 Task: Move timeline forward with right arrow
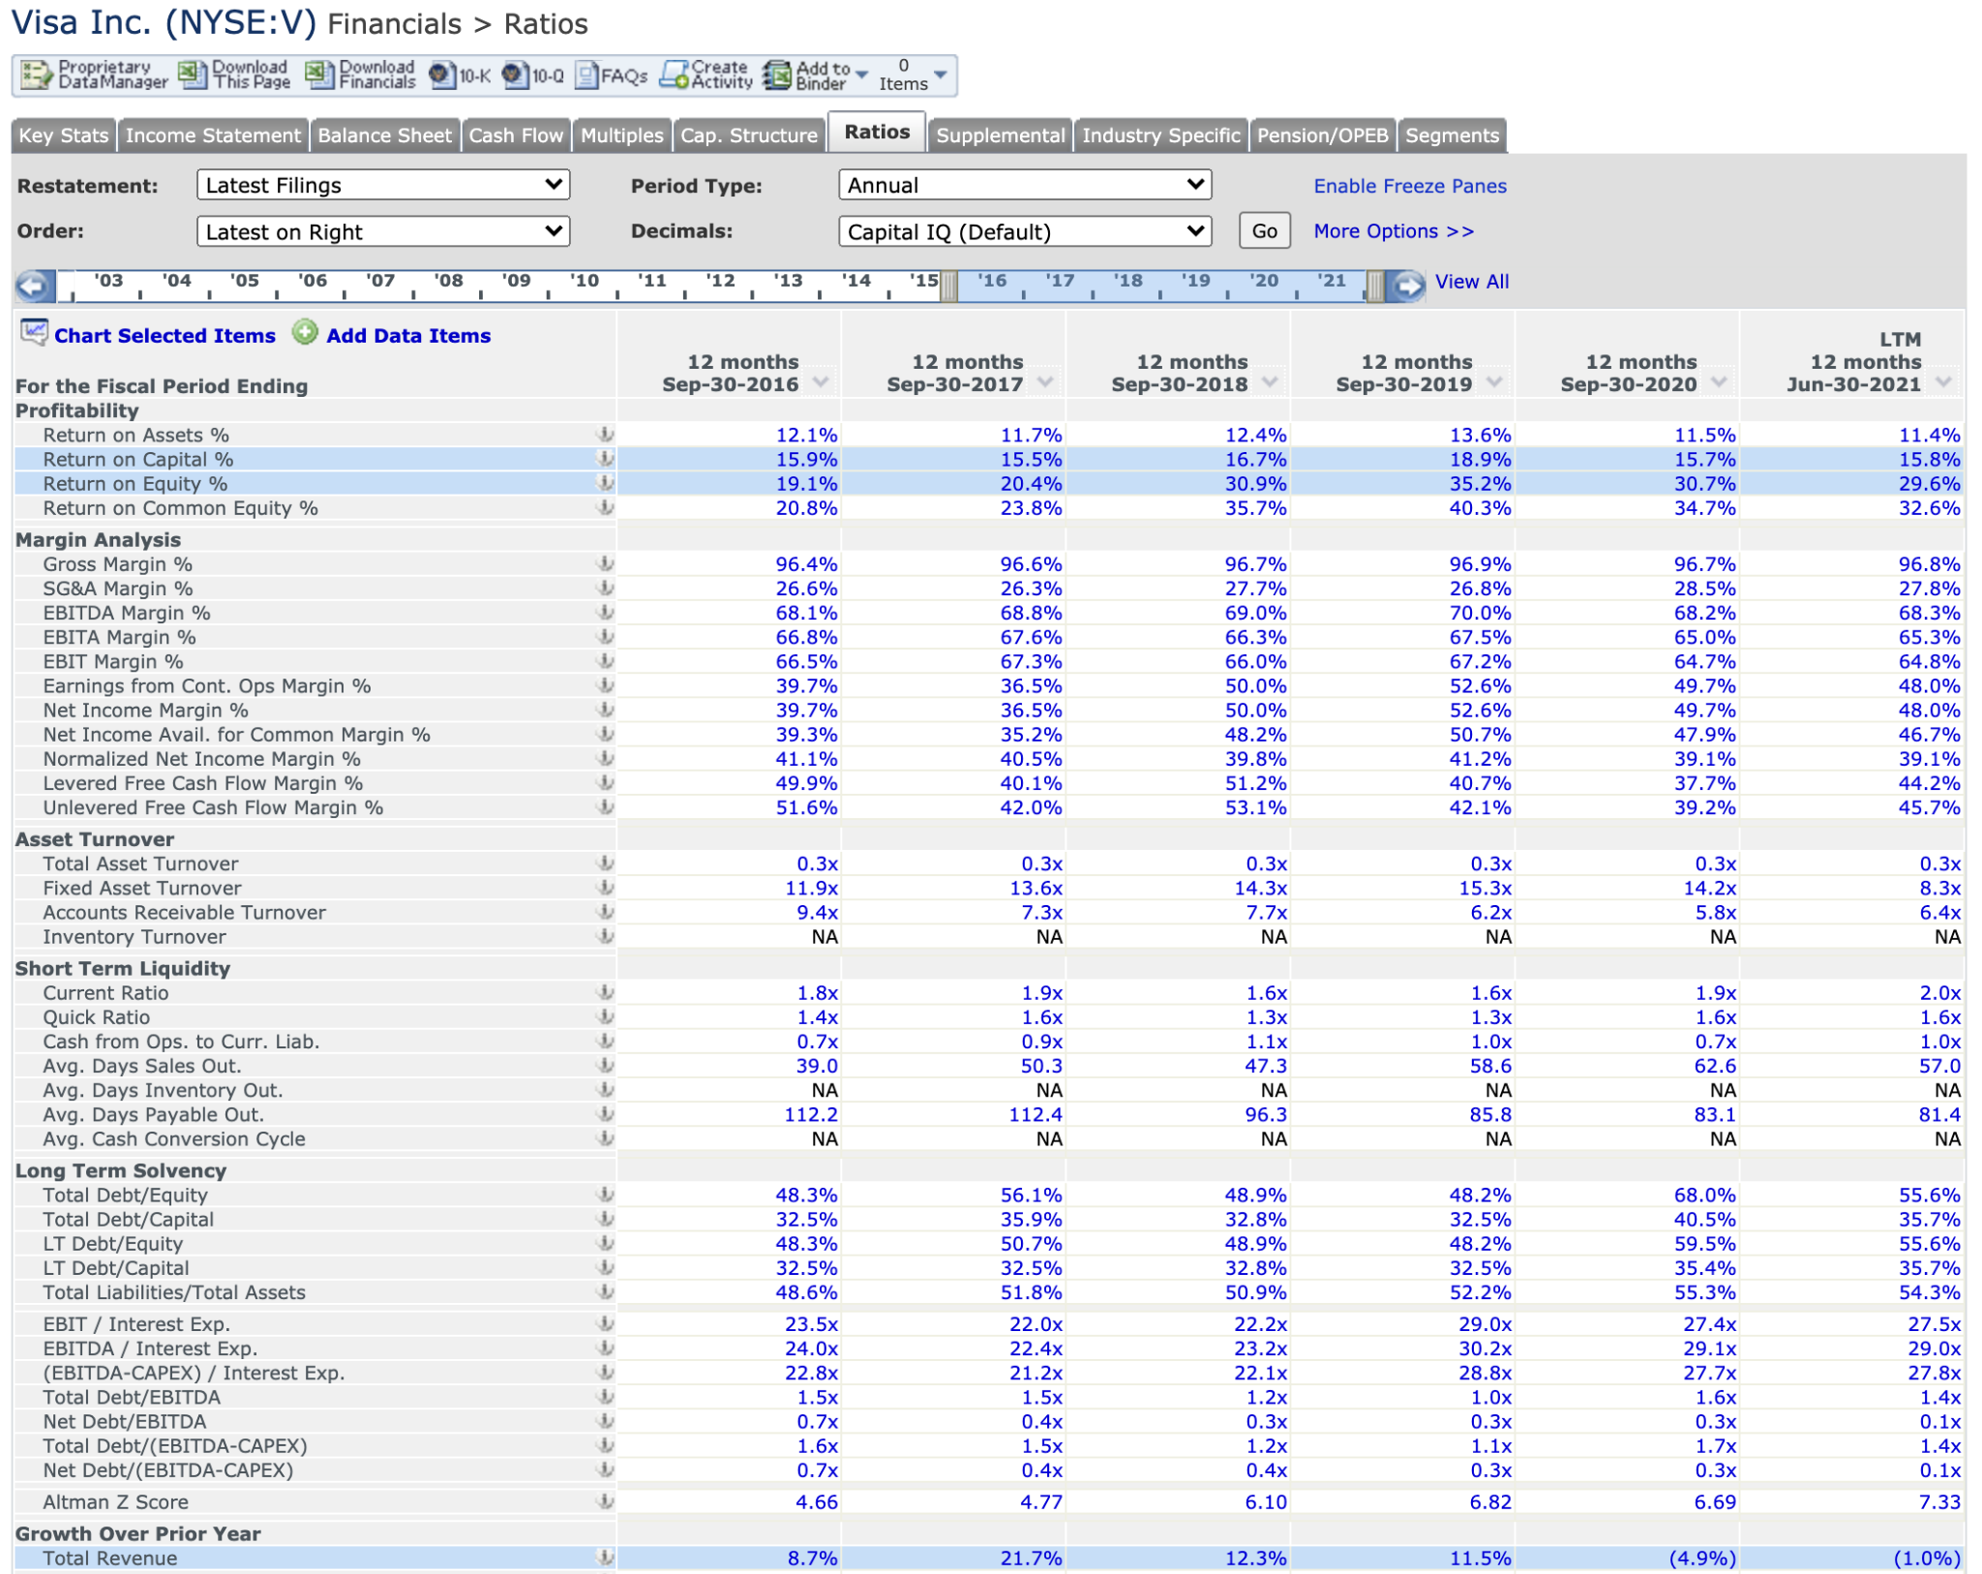click(1406, 286)
